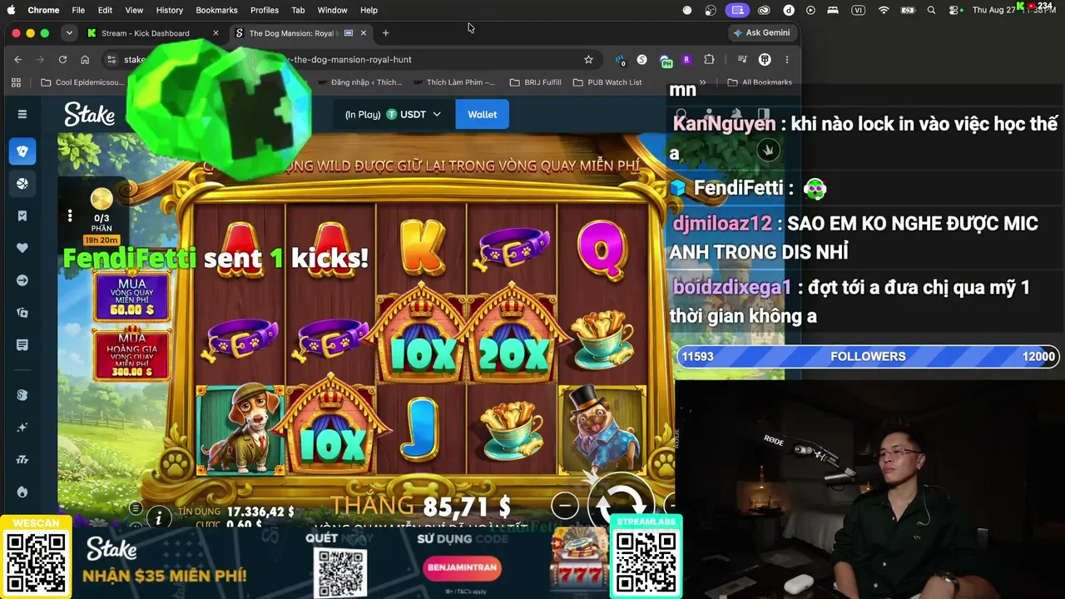1065x599 pixels.
Task: Open Favourites heart icon in sidebar
Action: [x=22, y=248]
